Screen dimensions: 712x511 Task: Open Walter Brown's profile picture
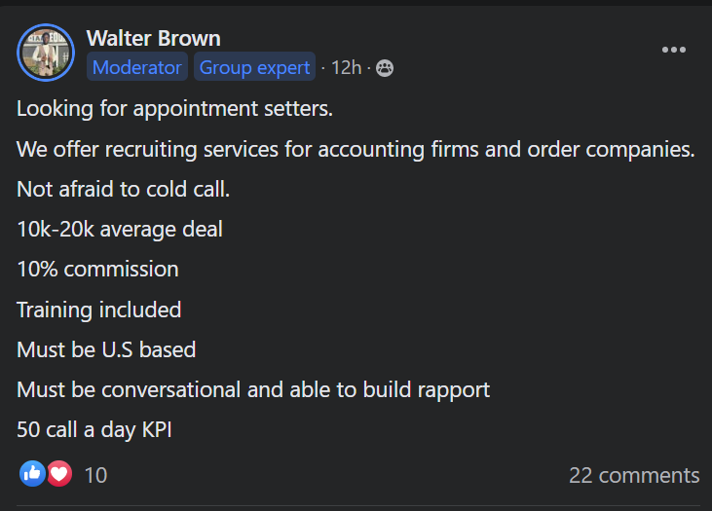(x=46, y=53)
